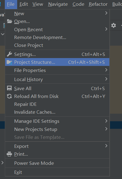The image size is (122, 179).
Task: Click the Reload All from Disk refresh icon
Action: 9,96
